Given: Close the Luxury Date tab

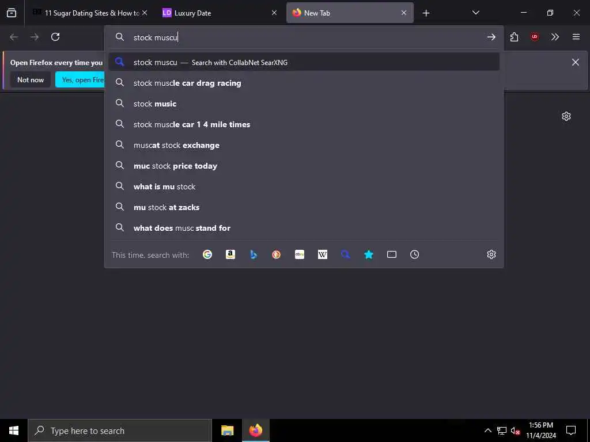Looking at the screenshot, I should point(274,13).
